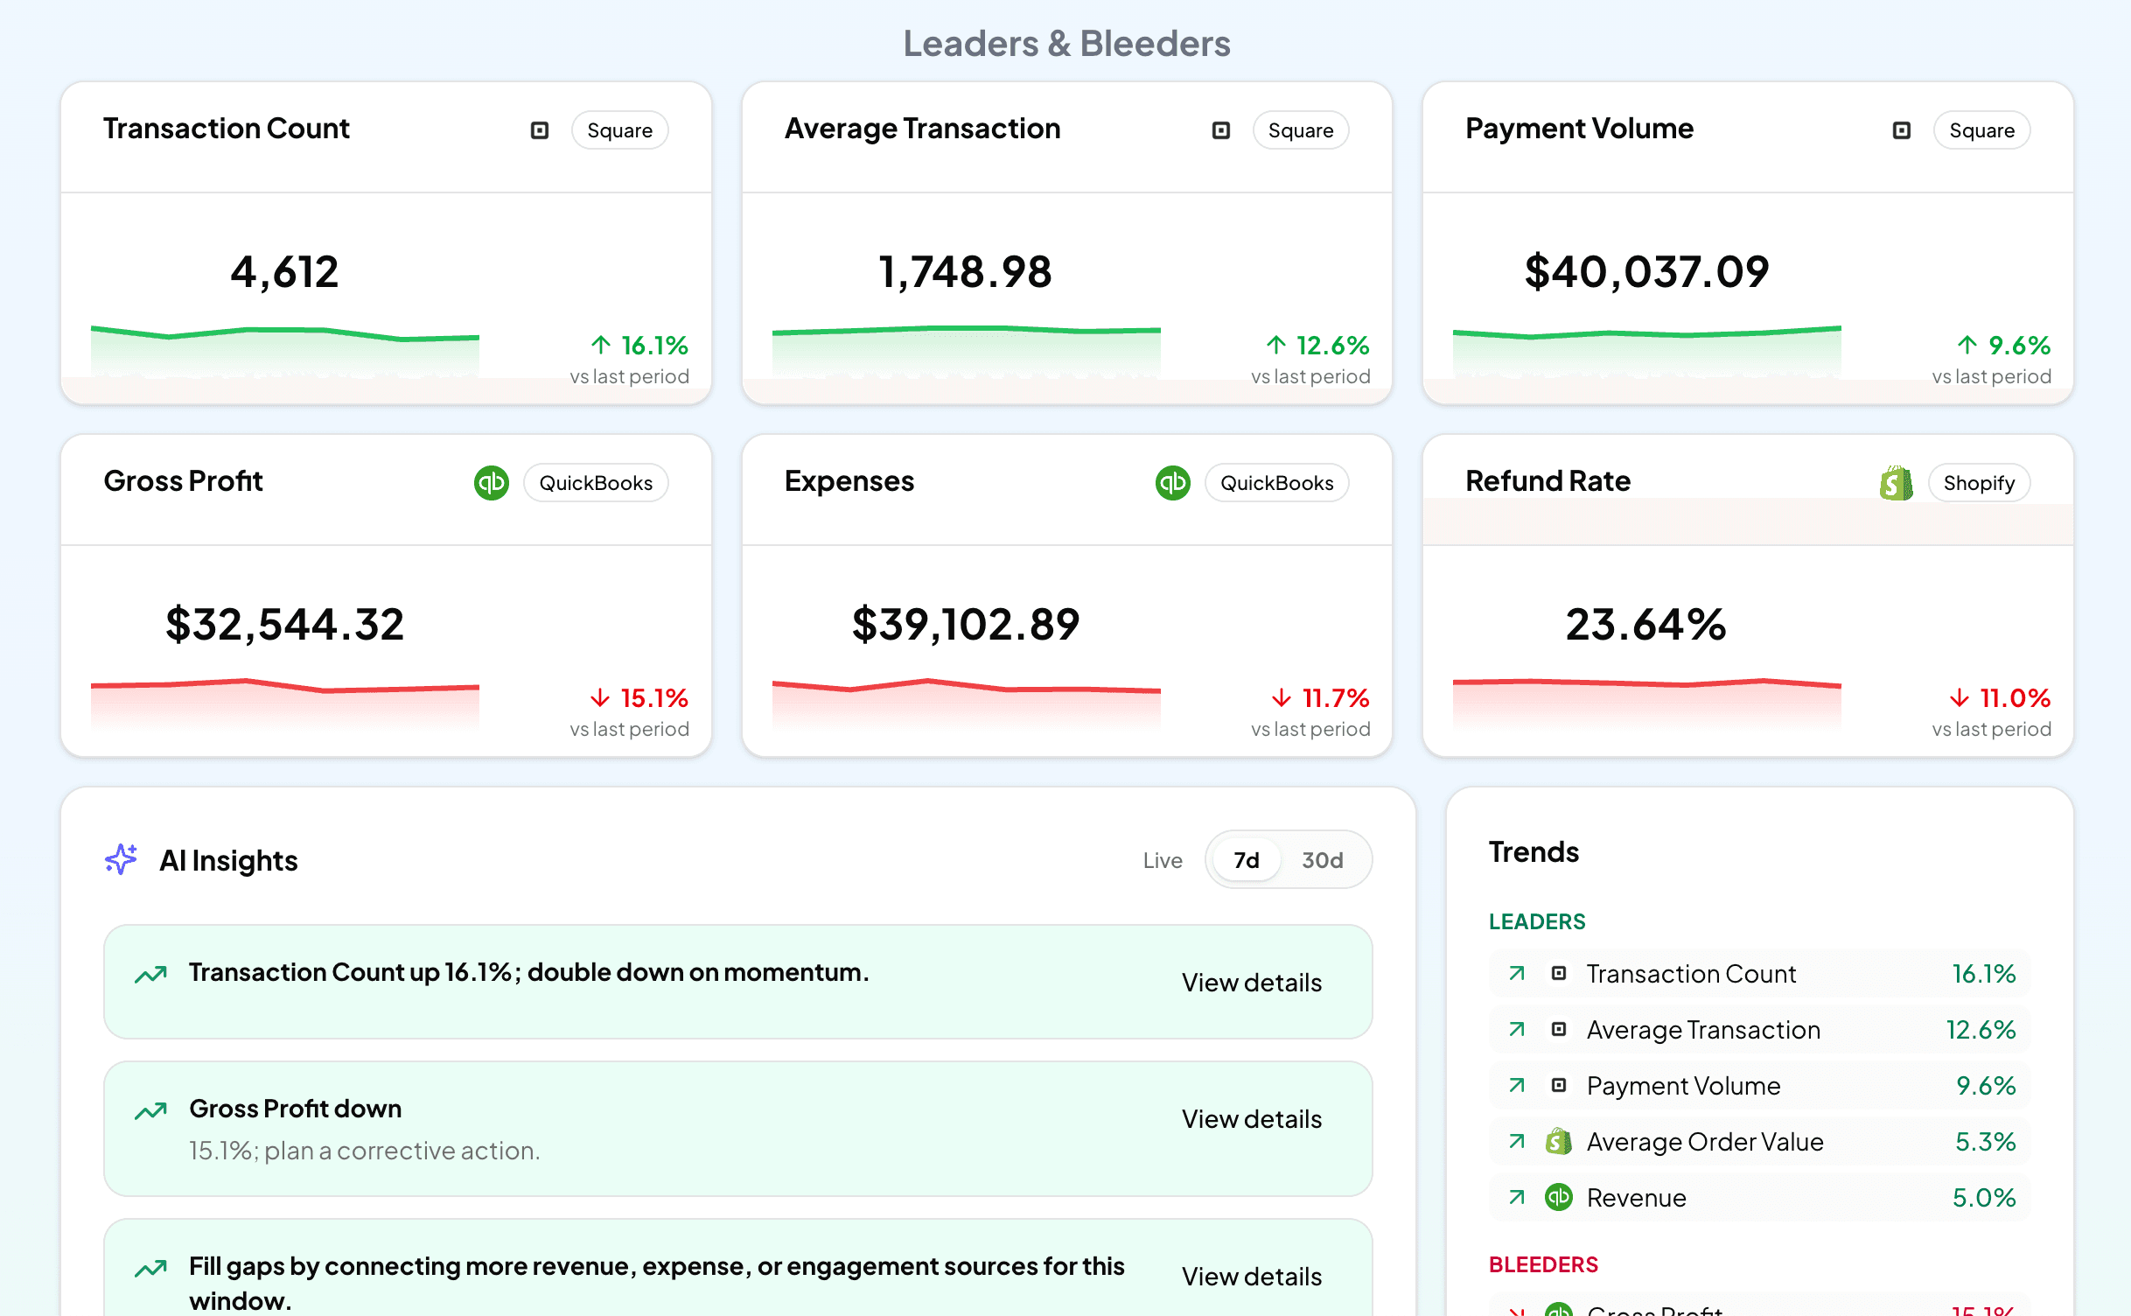Click the Live indicator label
The width and height of the screenshot is (2131, 1316).
pyautogui.click(x=1162, y=860)
